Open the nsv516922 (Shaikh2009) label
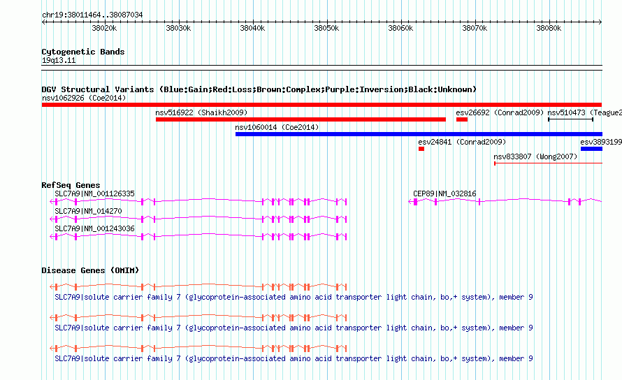 (x=201, y=112)
